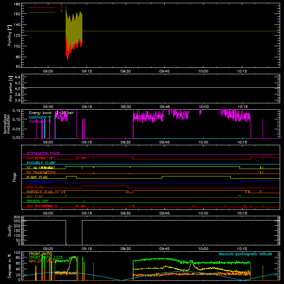The image size is (284, 284).
Task: Click the 10:00 time label below Quality plot
Action: coord(203,249)
